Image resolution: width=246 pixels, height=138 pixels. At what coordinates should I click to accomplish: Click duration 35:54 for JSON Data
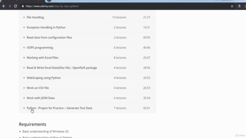(x=146, y=98)
